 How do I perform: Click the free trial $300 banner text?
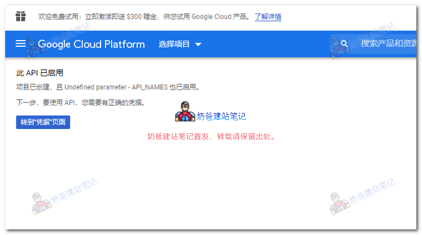[x=144, y=16]
